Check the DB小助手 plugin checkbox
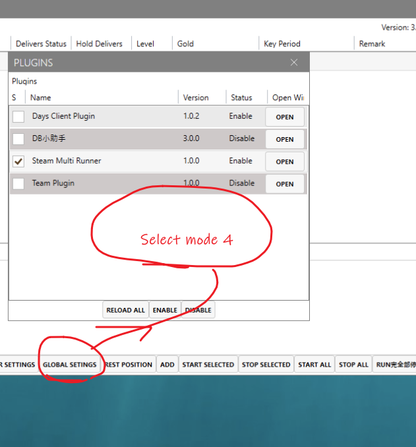The image size is (416, 447). (18, 139)
